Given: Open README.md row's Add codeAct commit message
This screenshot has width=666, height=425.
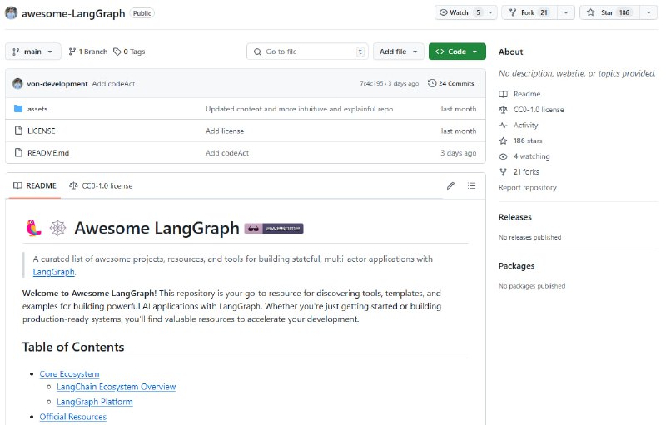Looking at the screenshot, I should click(x=227, y=153).
